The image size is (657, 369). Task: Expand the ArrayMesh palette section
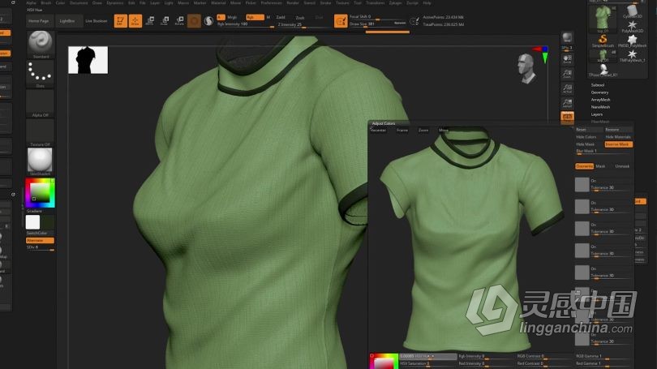[600, 100]
